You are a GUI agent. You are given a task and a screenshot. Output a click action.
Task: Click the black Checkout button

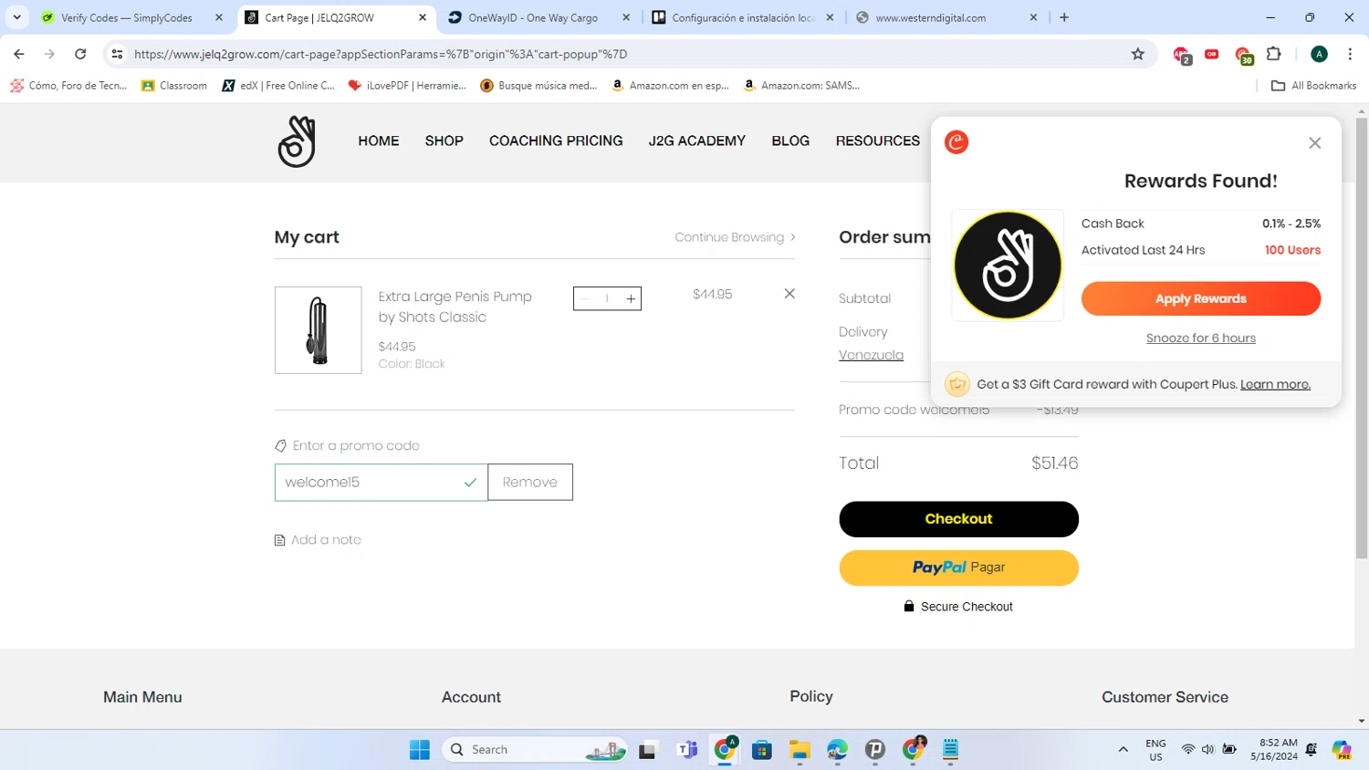[958, 519]
